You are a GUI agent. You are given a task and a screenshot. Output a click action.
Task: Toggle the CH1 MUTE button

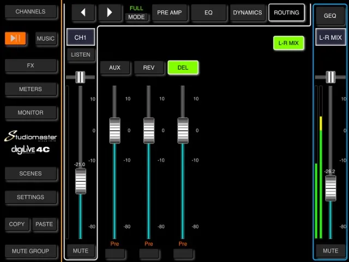(80, 251)
